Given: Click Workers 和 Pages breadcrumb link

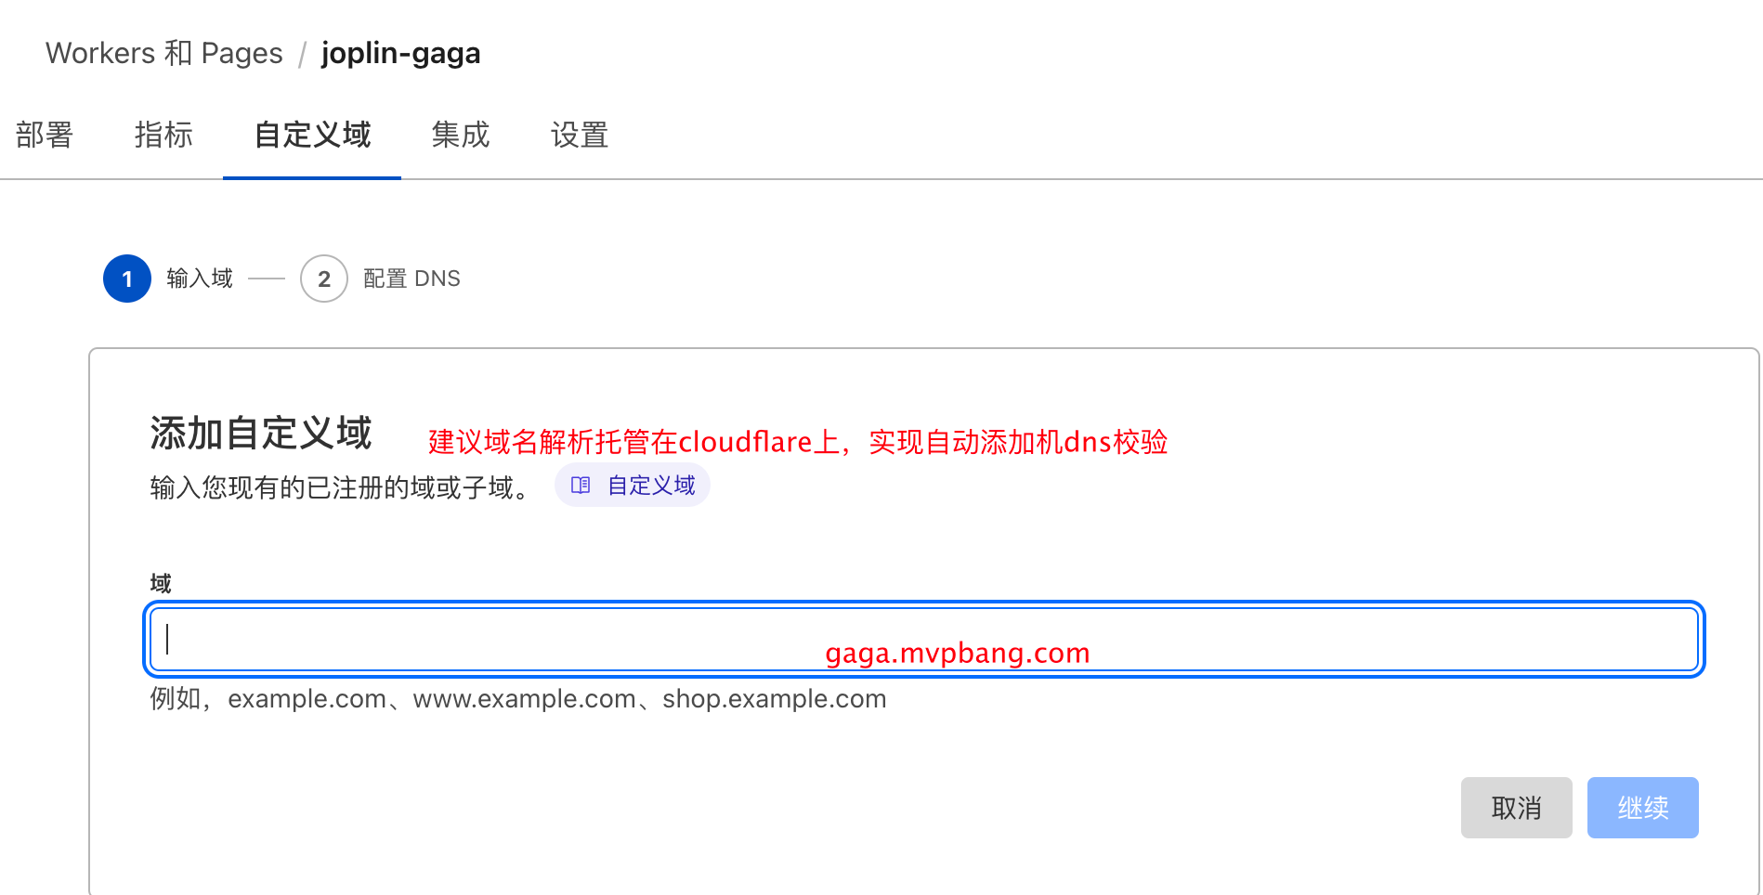Looking at the screenshot, I should 164,53.
